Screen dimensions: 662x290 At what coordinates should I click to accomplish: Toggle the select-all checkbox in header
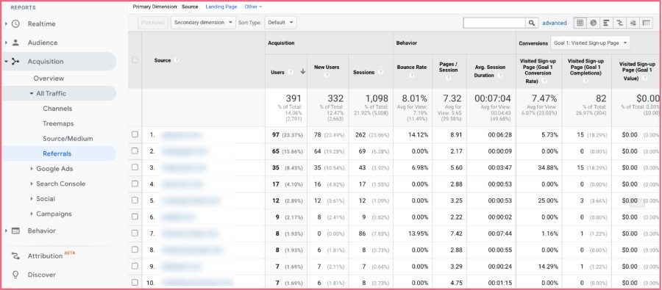[135, 60]
